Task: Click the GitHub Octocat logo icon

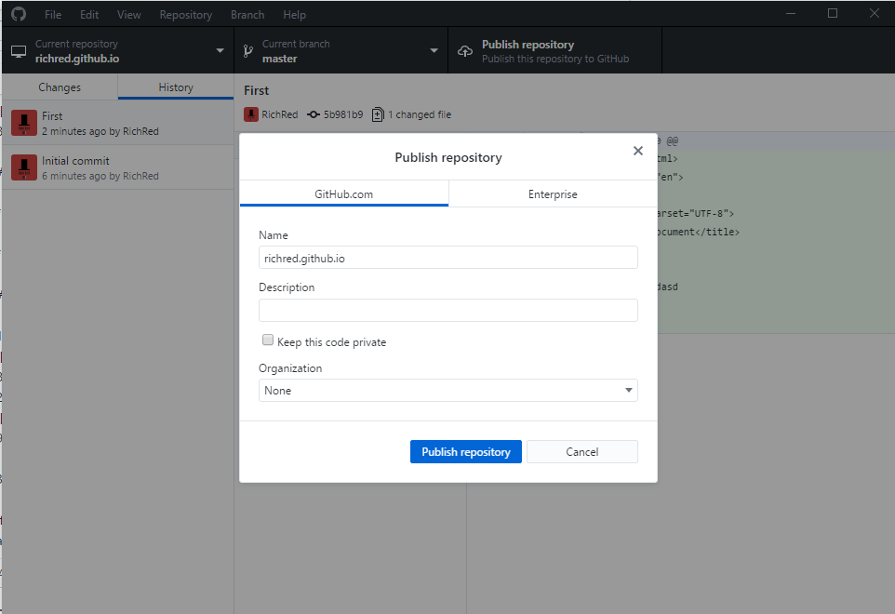Action: (19, 14)
